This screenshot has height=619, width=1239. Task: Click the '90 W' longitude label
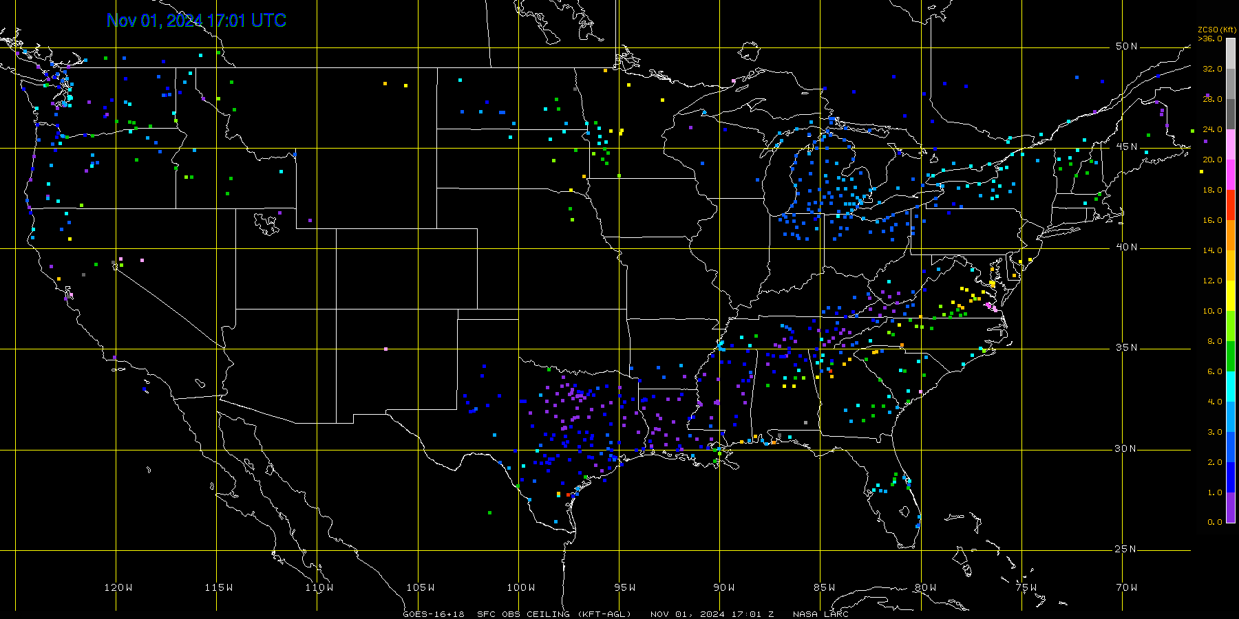[724, 587]
